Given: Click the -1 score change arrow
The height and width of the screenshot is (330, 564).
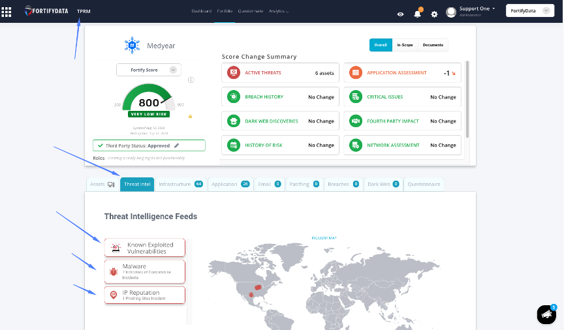Looking at the screenshot, I should [x=453, y=73].
